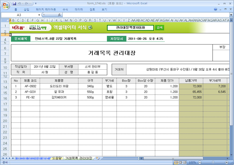This screenshot has width=234, height=165.
Task: Expand the formula bar with chevron
Action: tap(231, 15)
